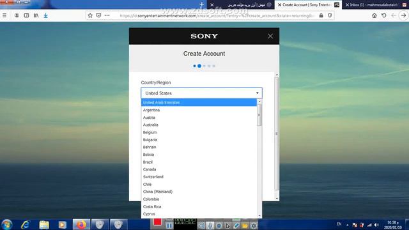
Task: Open the Windows Start menu
Action: 7,224
